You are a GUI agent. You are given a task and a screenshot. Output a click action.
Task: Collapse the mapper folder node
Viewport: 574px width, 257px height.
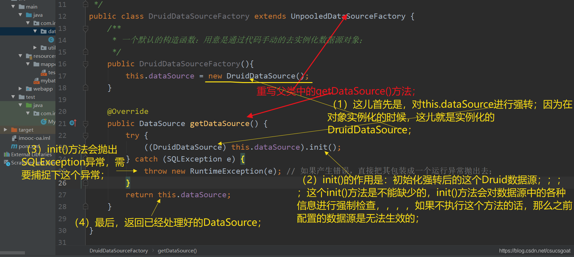(x=28, y=64)
